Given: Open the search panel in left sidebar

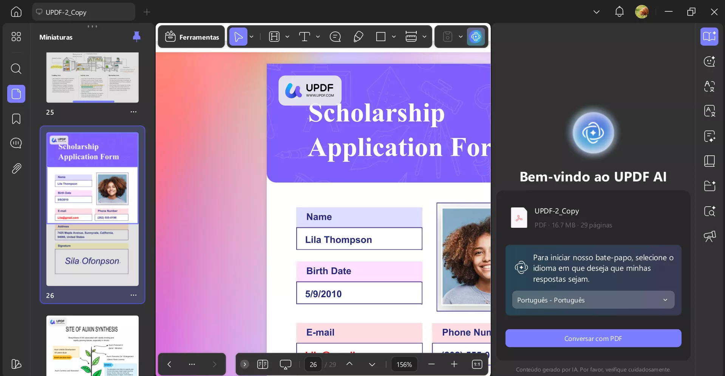Looking at the screenshot, I should click(x=16, y=69).
